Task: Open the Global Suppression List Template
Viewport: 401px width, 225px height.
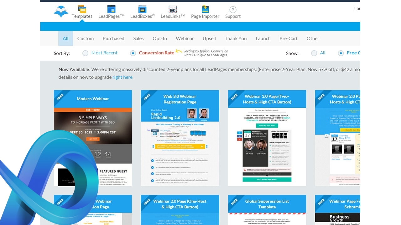Action: pos(267,210)
